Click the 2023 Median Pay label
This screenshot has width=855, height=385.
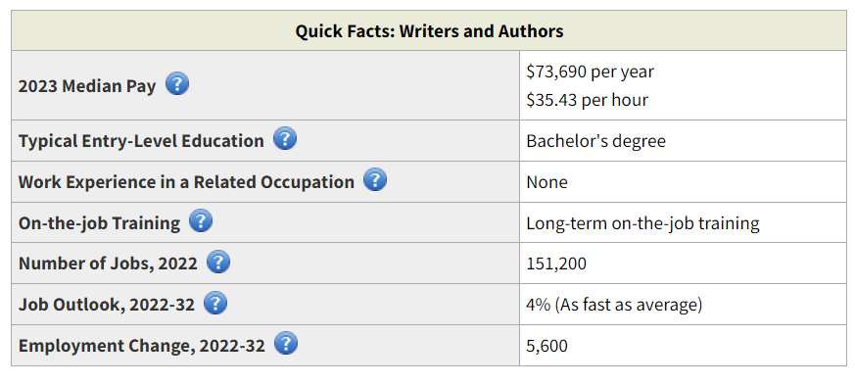point(87,87)
